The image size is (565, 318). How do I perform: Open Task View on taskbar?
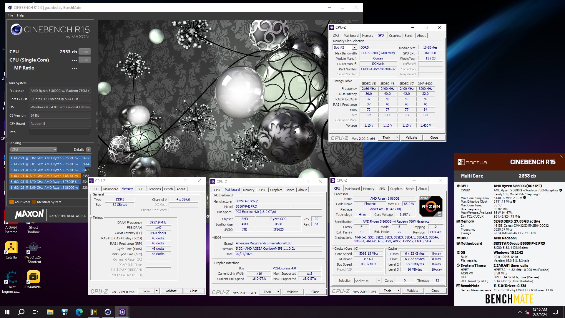pos(35,312)
